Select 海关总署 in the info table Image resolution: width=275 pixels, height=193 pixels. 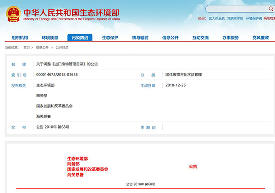coord(44,117)
